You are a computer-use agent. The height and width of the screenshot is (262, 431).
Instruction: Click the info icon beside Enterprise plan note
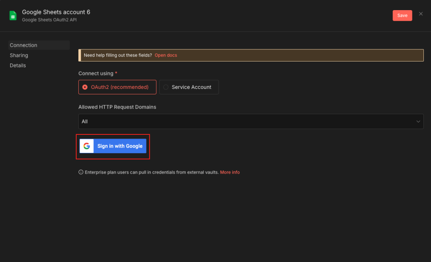tap(81, 172)
